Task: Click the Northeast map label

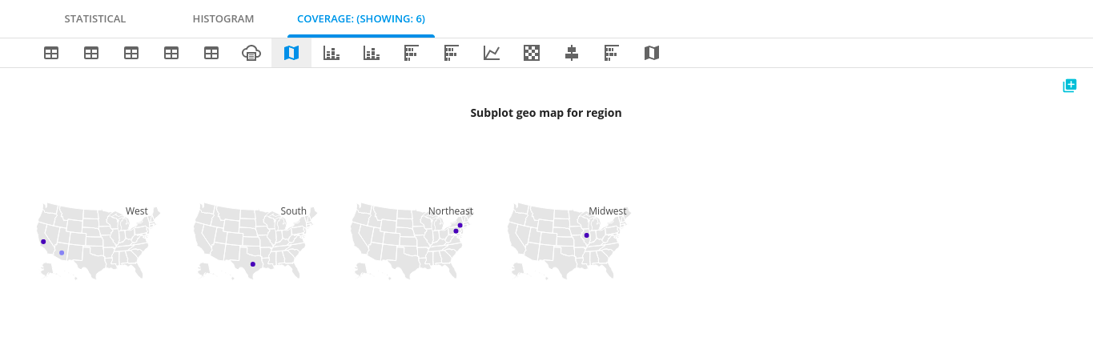Action: coord(450,211)
